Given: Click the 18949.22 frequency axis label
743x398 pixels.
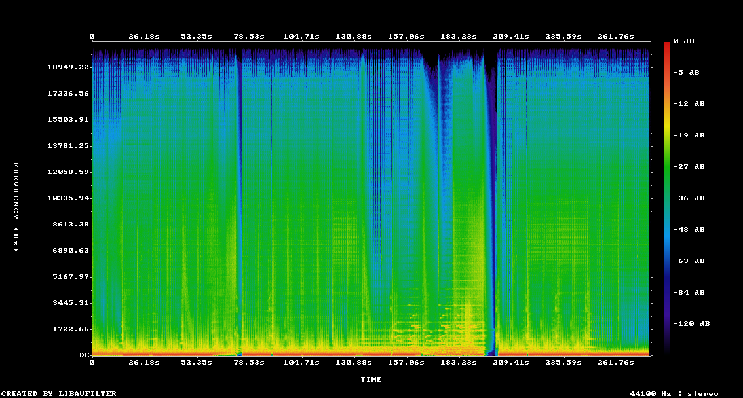Looking at the screenshot, I should [x=68, y=67].
